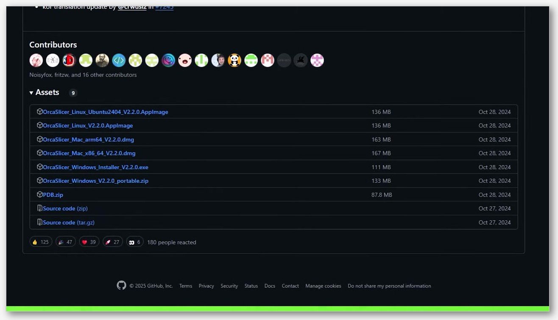Click package icon beside OrcaSlicer_Mac_arm64_V2.2.0.dmg

click(40, 139)
